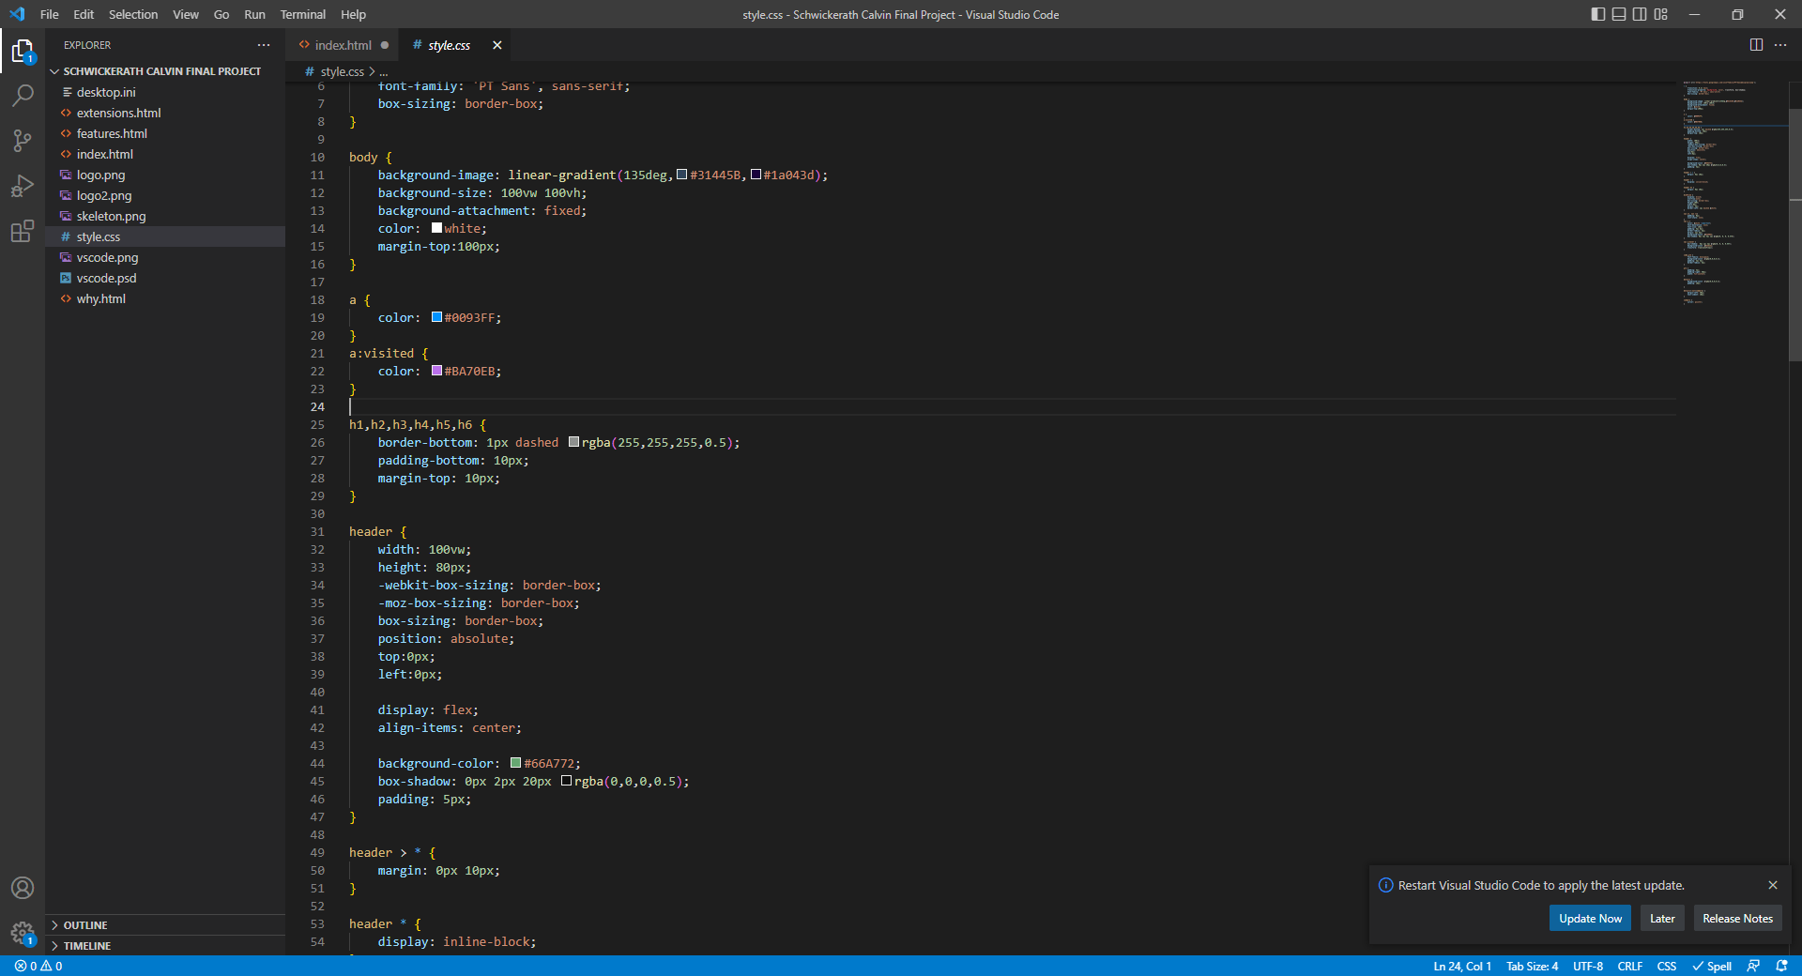
Task: Expand the OUTLINE section
Action: [165, 925]
